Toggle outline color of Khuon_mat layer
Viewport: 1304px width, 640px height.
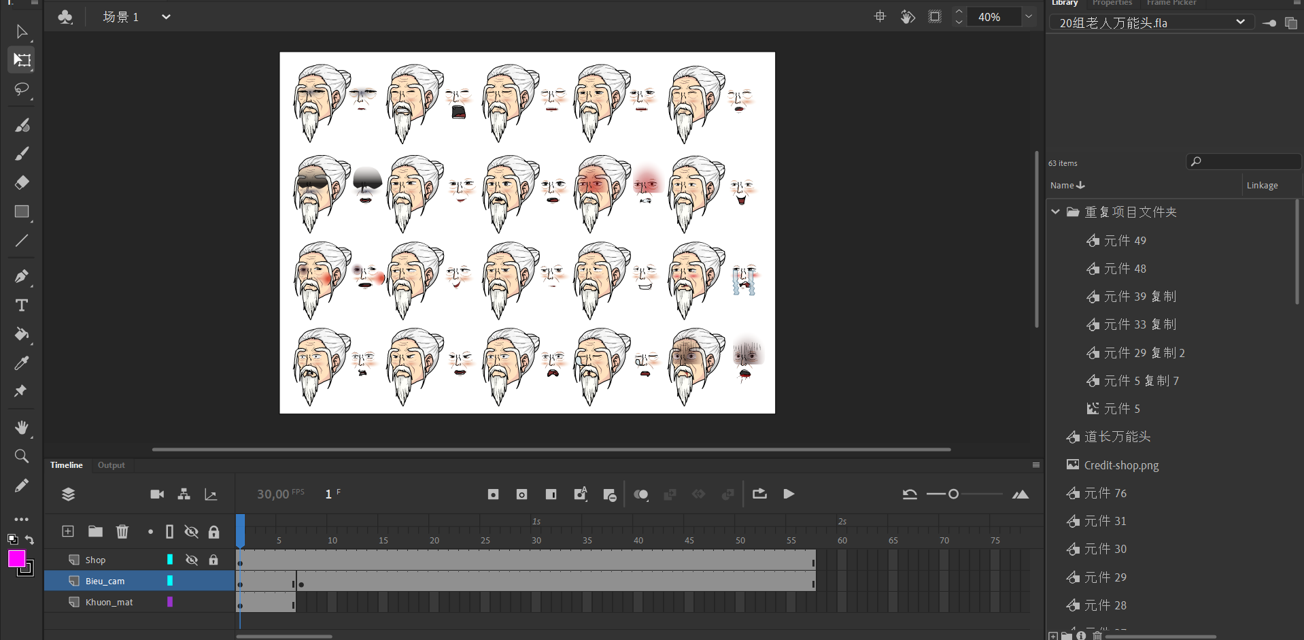click(x=170, y=602)
